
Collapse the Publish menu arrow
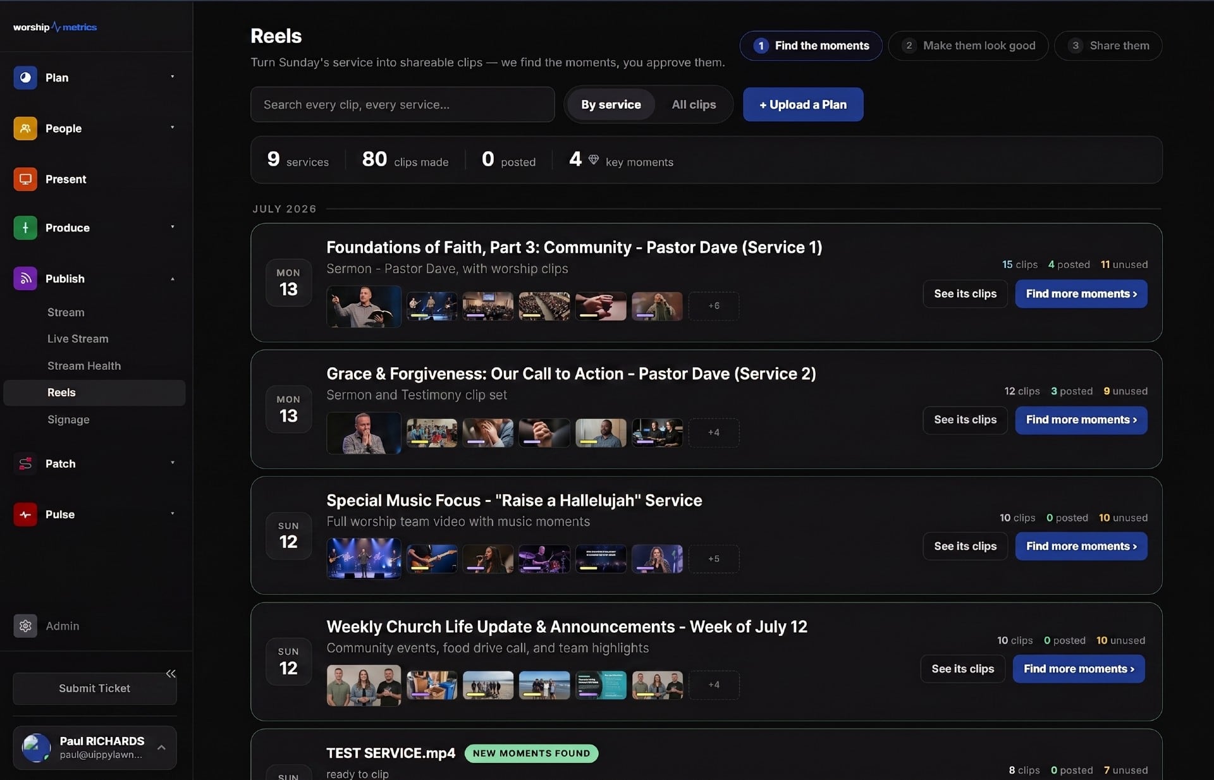[x=172, y=279]
